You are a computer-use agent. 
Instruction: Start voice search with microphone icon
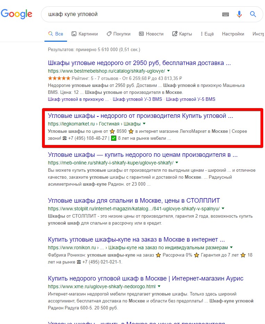coord(239,14)
